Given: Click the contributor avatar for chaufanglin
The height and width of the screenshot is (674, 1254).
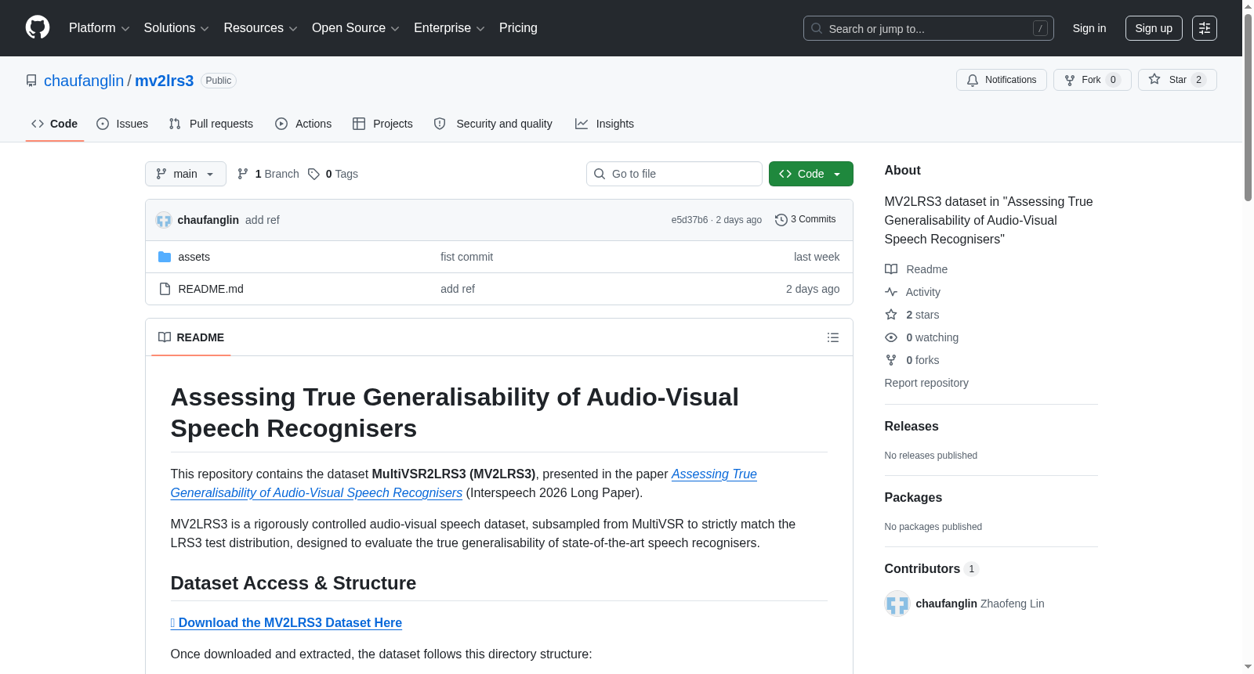Looking at the screenshot, I should click(897, 604).
